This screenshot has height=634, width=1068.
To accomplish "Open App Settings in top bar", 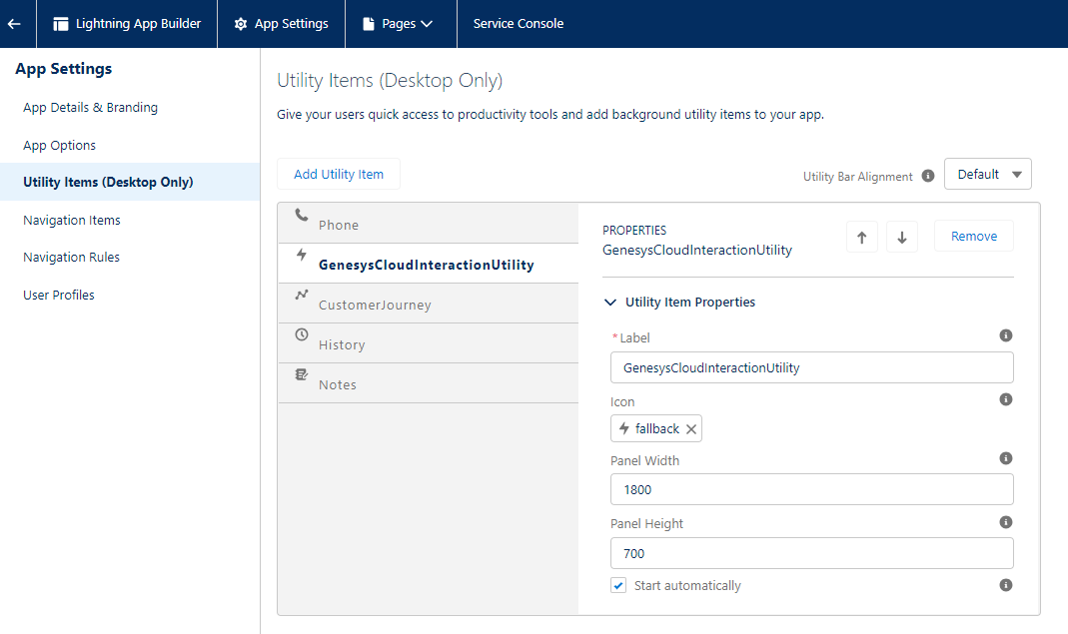I will click(x=281, y=24).
